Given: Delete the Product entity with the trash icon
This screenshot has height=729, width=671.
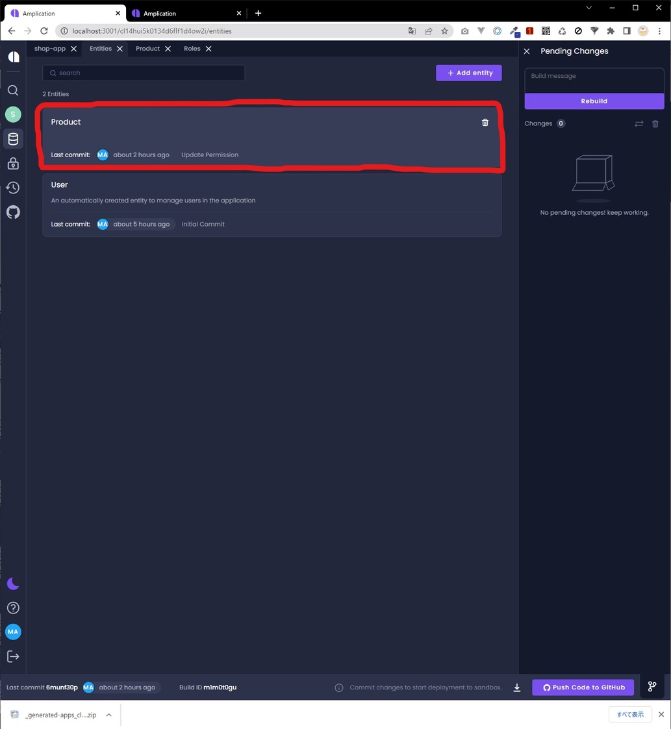Looking at the screenshot, I should coord(485,122).
